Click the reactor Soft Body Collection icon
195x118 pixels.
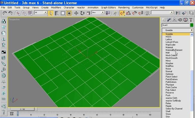tap(4, 33)
